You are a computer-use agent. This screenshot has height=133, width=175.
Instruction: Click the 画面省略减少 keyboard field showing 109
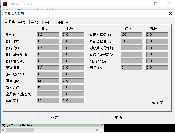tap(132, 41)
